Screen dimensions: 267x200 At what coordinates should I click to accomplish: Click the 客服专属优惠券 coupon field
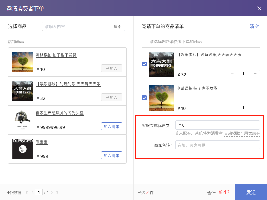pos(218,125)
